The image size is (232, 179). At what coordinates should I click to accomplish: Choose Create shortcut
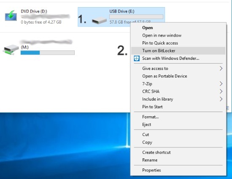point(178,152)
